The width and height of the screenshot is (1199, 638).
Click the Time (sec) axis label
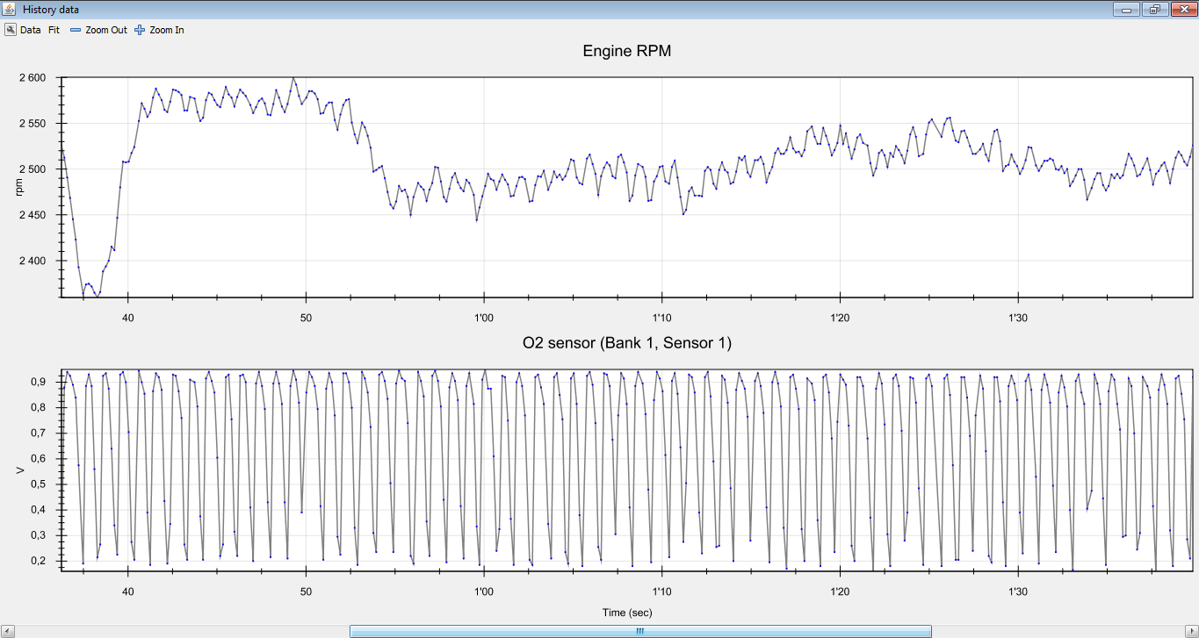[x=627, y=613]
